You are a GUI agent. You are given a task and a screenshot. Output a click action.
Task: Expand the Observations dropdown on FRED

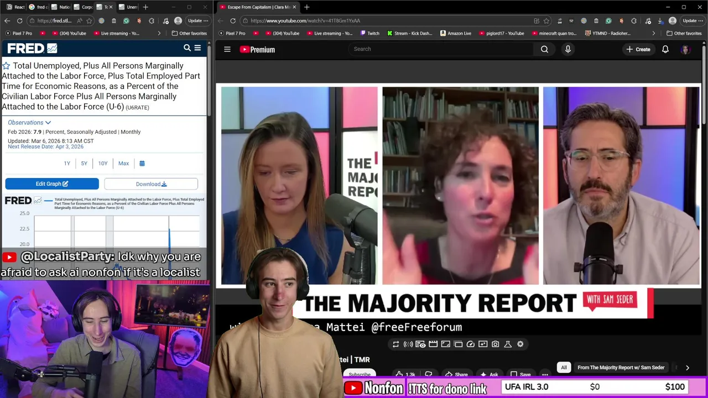[29, 123]
